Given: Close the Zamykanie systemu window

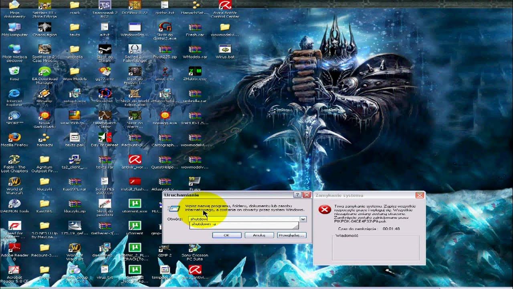Looking at the screenshot, I should 420,195.
